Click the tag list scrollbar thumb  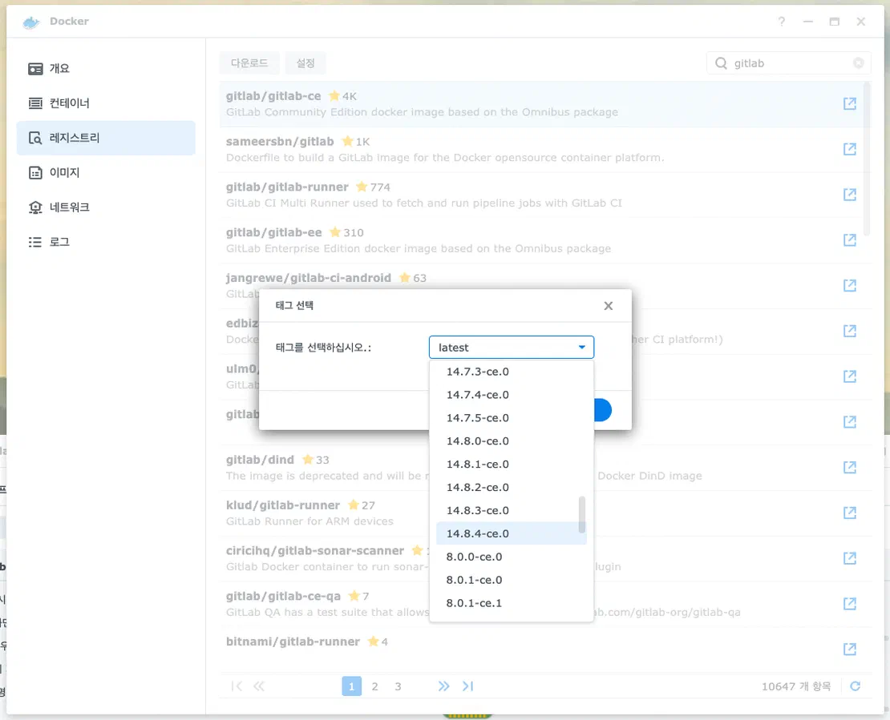tap(582, 515)
